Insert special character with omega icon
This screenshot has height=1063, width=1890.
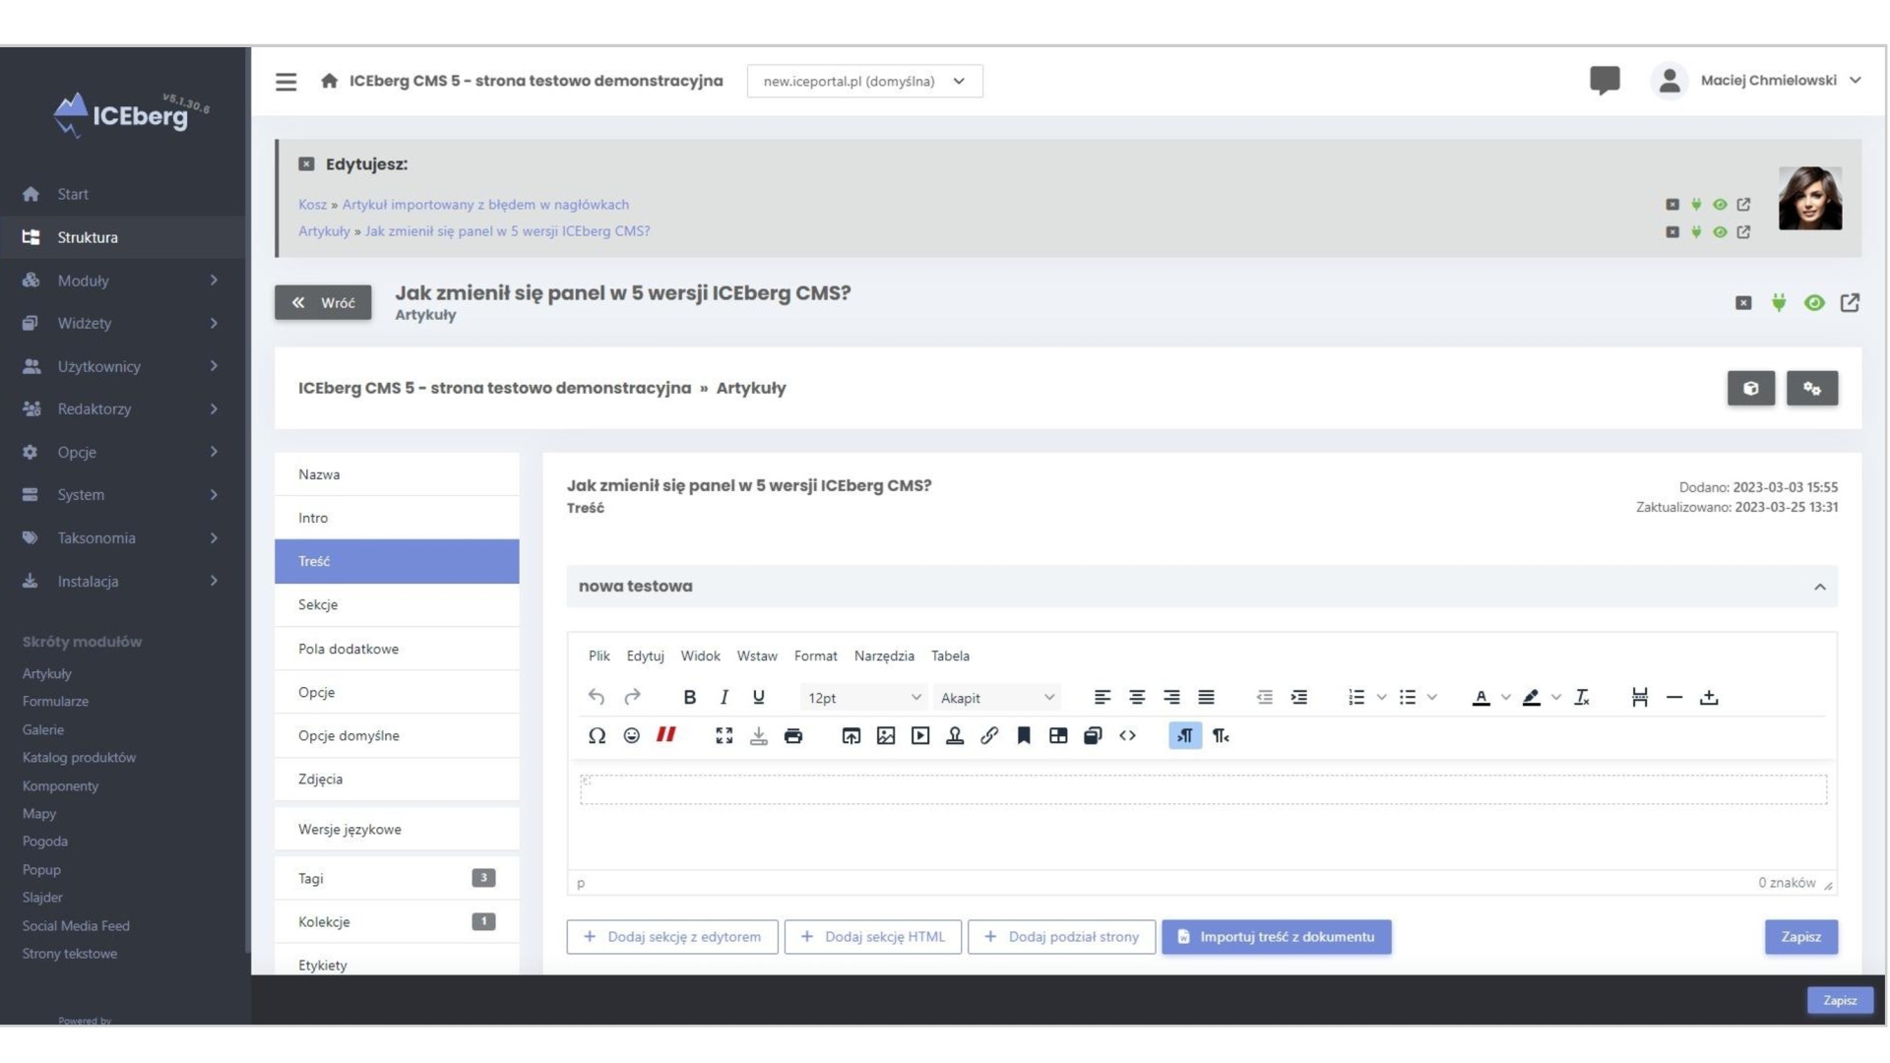[x=597, y=735]
